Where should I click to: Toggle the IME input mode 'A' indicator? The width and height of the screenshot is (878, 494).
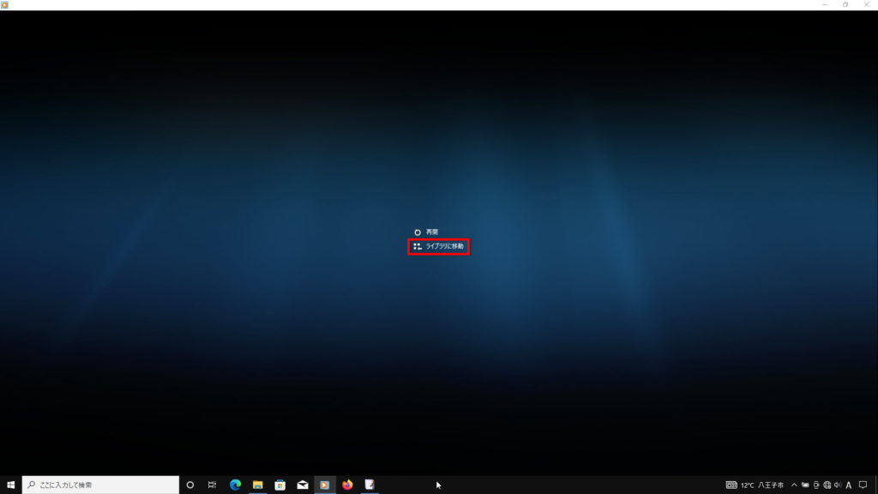click(x=849, y=485)
